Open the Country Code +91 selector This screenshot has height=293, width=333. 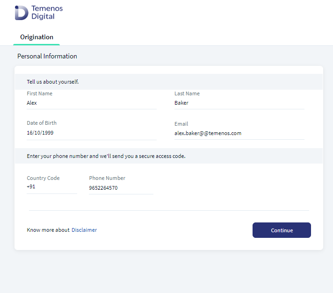coord(52,187)
